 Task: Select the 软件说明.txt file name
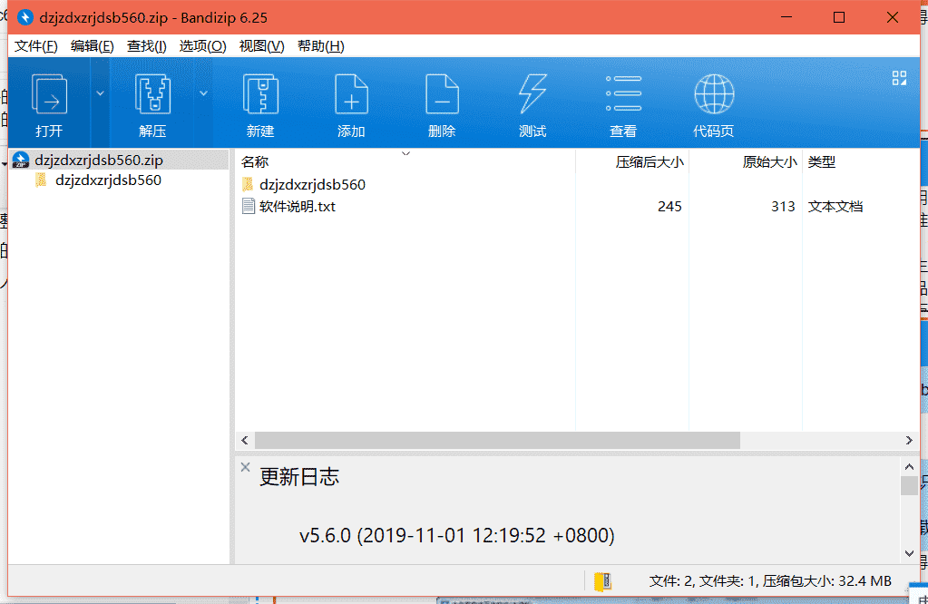[298, 207]
